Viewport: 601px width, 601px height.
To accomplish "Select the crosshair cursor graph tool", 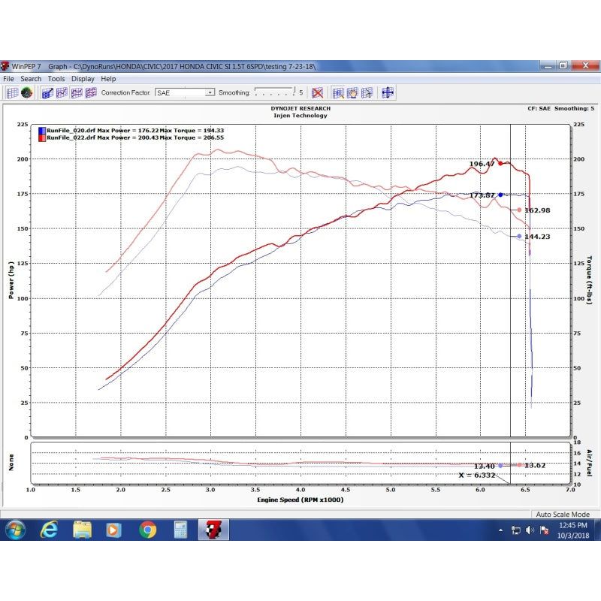I will 367,92.
